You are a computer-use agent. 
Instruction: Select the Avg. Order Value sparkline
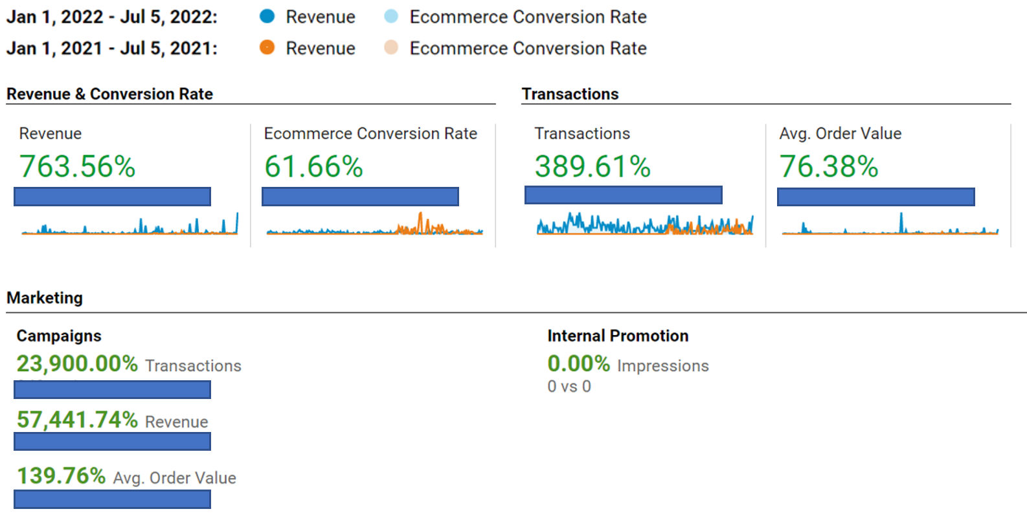[890, 225]
